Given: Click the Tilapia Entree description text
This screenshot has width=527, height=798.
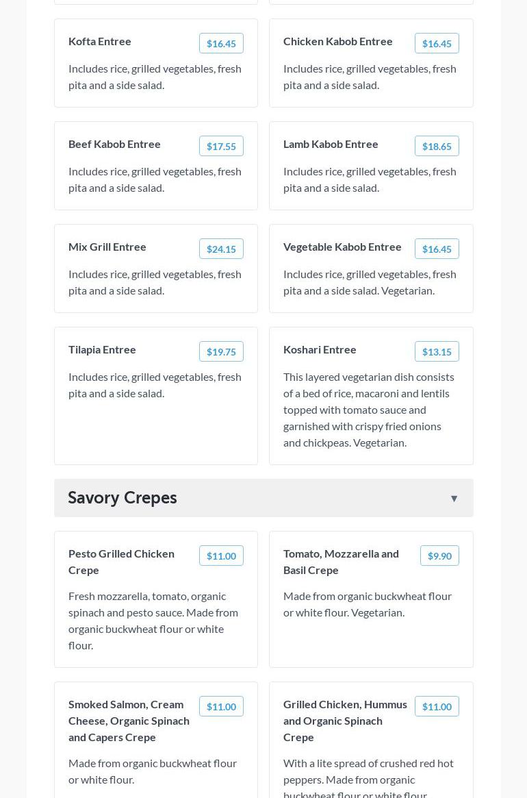Looking at the screenshot, I should 155,385.
